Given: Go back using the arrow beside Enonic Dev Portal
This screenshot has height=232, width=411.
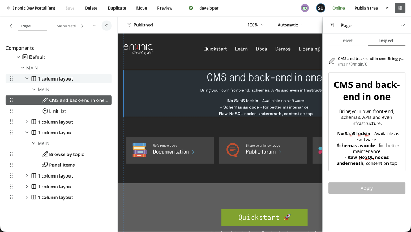Looking at the screenshot, I should (x=8, y=8).
